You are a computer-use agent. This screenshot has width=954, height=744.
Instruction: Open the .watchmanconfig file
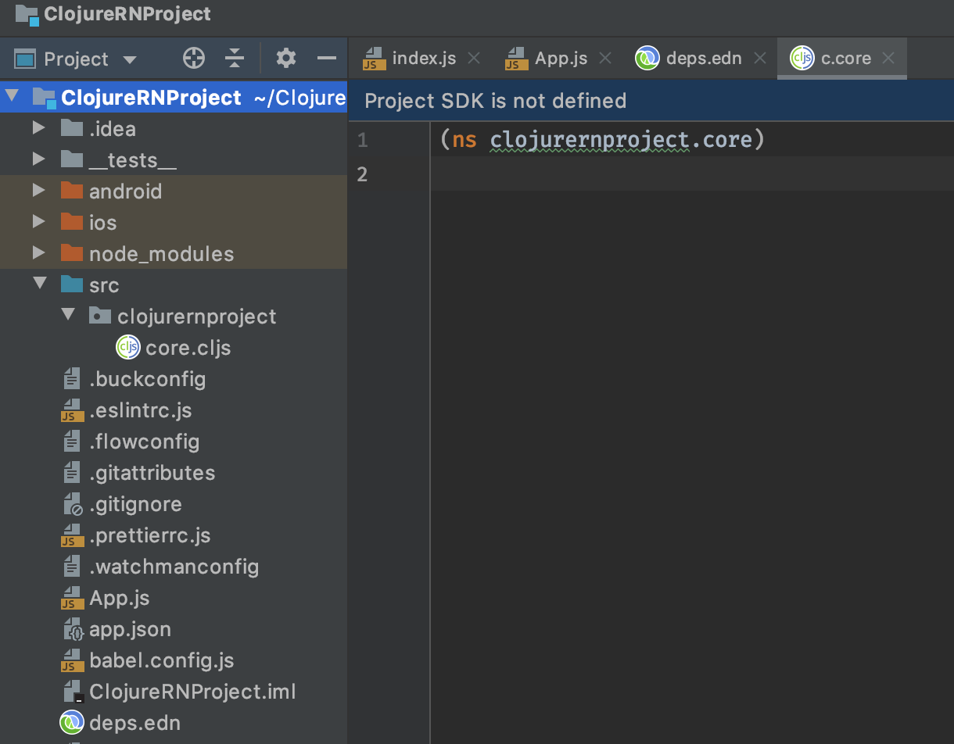click(174, 567)
